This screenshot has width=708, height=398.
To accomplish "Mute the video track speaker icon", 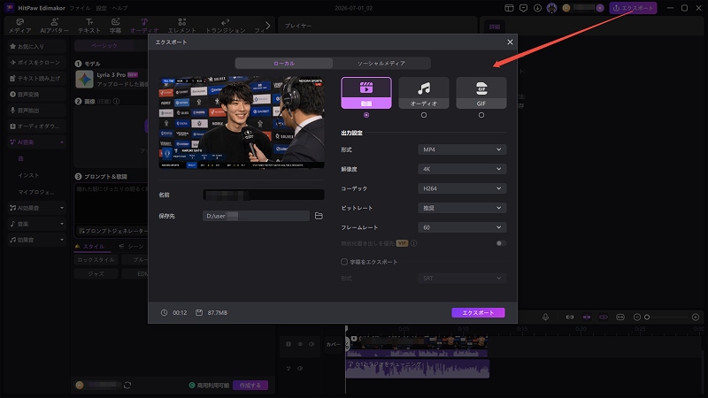I will pos(312,344).
